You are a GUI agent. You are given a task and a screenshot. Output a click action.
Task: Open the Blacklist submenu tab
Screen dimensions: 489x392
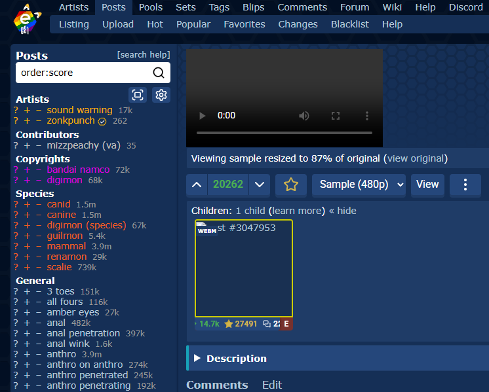350,24
